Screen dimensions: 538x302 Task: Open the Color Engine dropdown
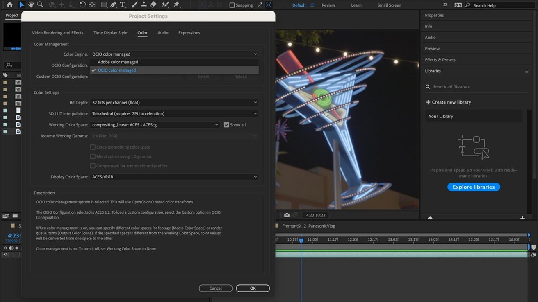coord(174,54)
